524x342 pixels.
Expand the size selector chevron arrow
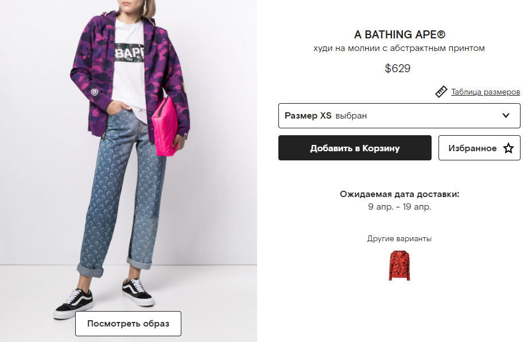(x=506, y=116)
